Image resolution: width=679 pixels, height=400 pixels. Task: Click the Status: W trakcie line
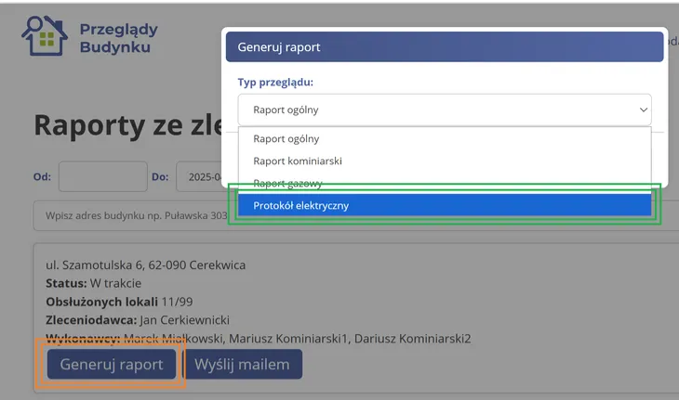[94, 283]
